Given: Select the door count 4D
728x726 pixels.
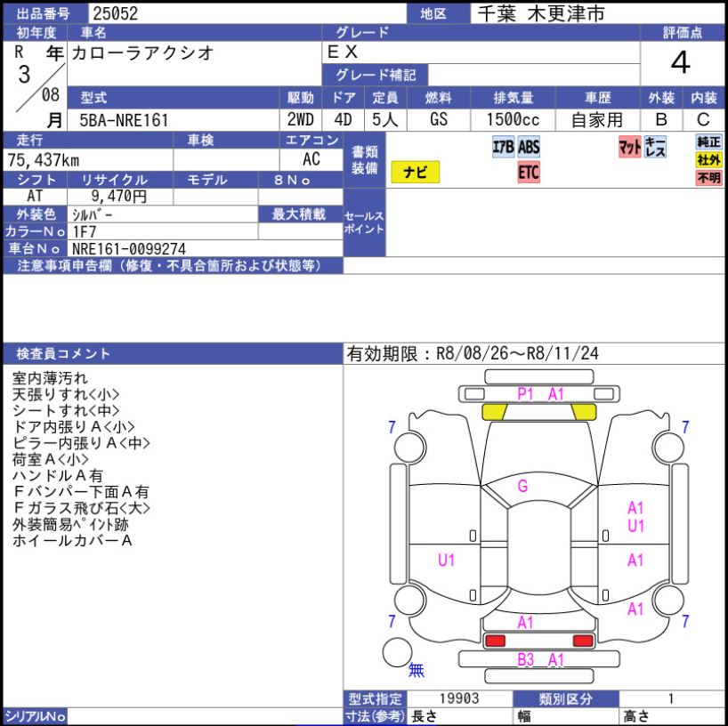Looking at the screenshot, I should coord(343,120).
